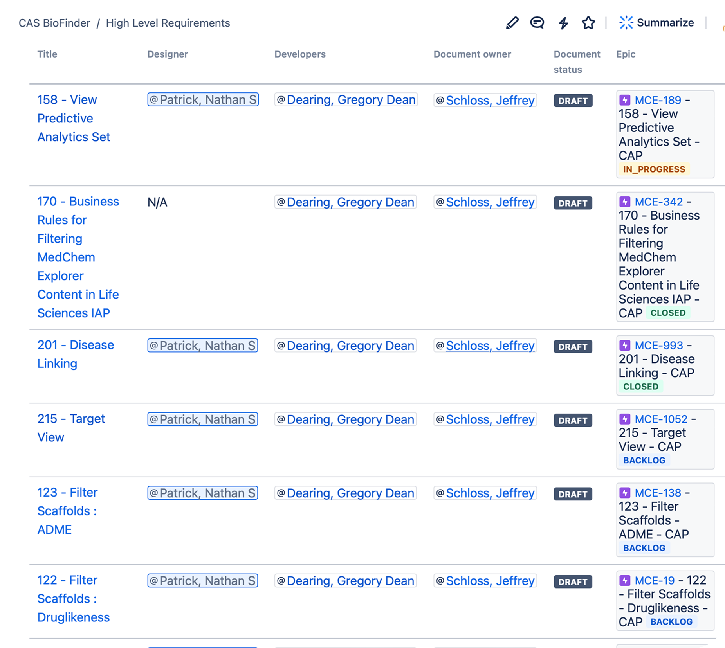The height and width of the screenshot is (648, 725).
Task: Click the epic icon on the MCE-1052 card
Action: pyautogui.click(x=624, y=419)
